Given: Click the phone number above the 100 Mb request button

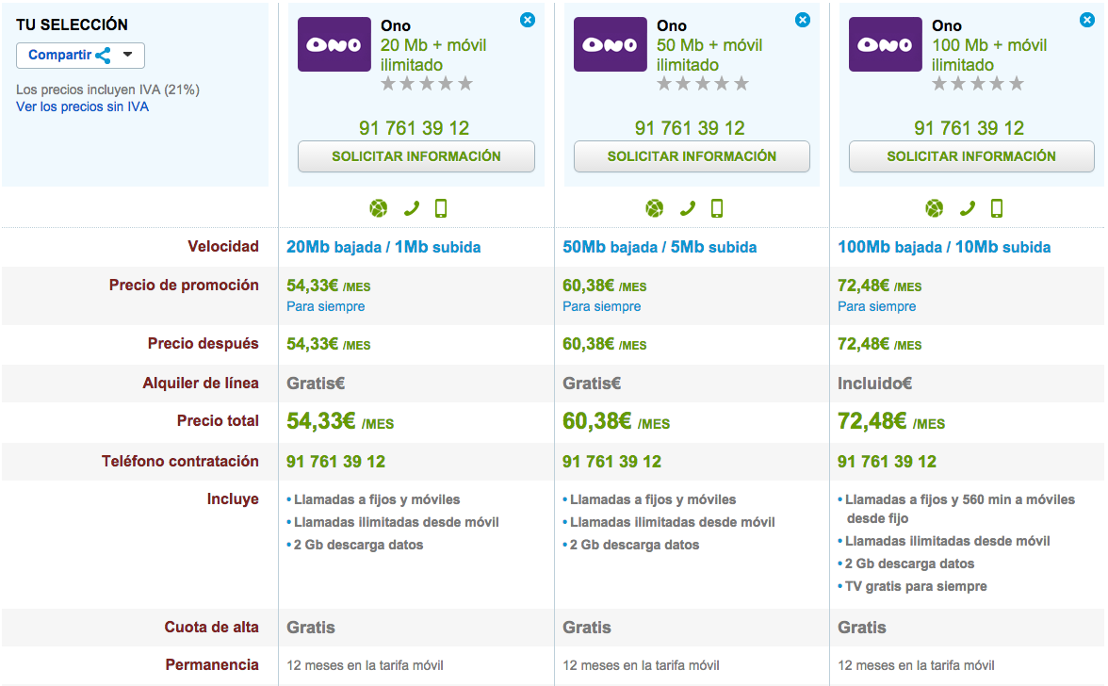Looking at the screenshot, I should pyautogui.click(x=969, y=128).
